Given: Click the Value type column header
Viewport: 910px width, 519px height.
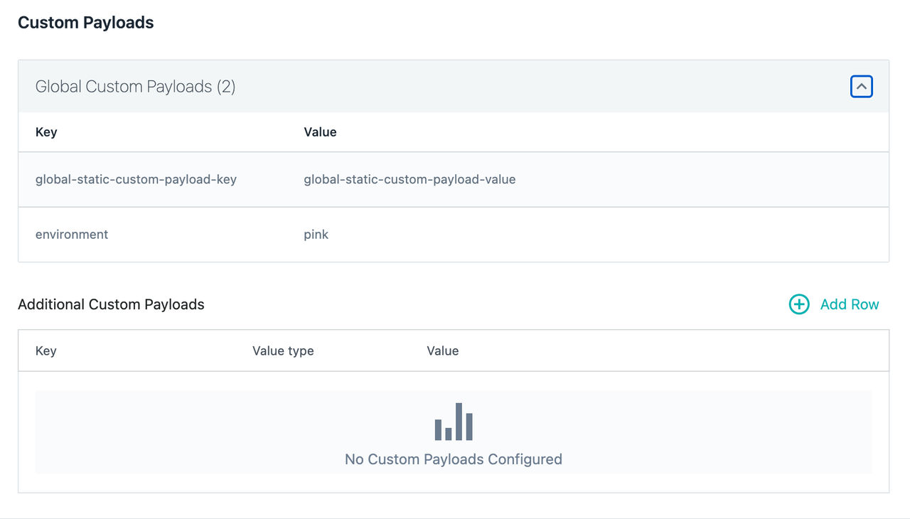Looking at the screenshot, I should [x=283, y=351].
